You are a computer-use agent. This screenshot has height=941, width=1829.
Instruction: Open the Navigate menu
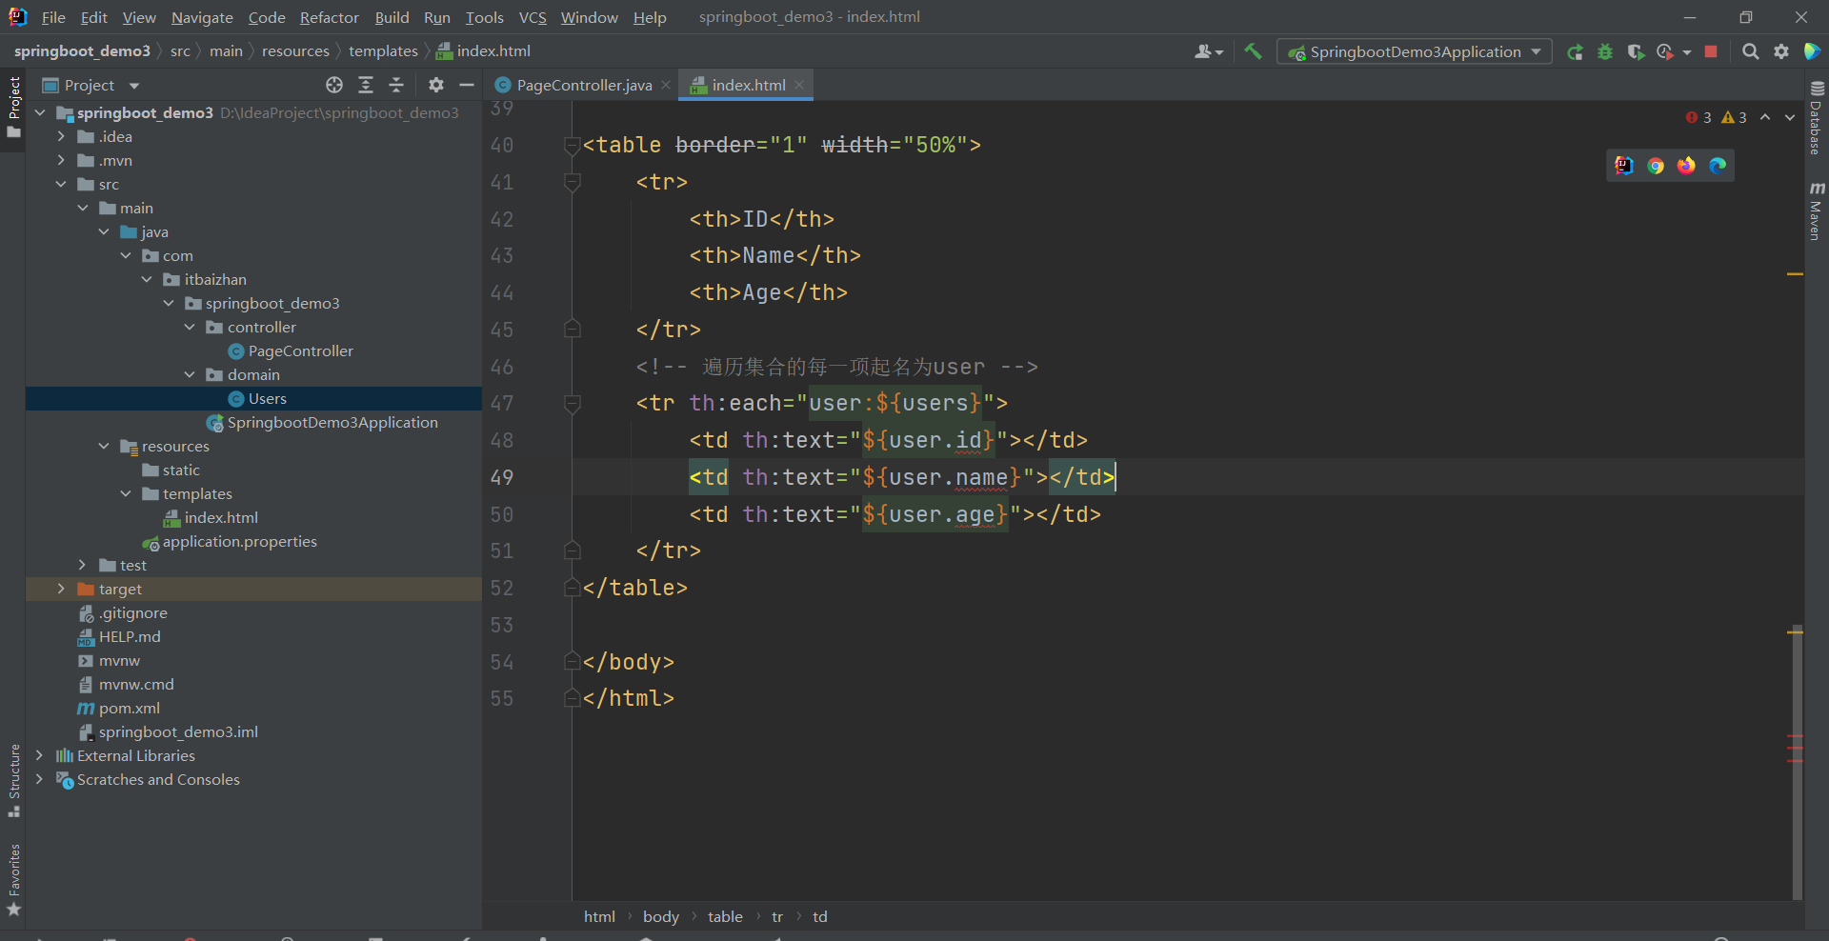[202, 17]
